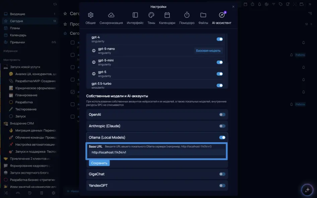Click the stopwatch timer icon in top toolbar
This screenshot has height=198, width=317.
pos(252,4)
